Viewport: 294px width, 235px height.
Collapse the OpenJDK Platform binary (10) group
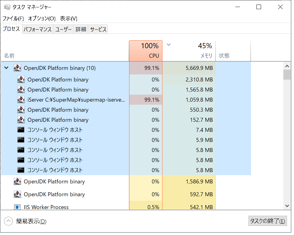click(x=6, y=68)
